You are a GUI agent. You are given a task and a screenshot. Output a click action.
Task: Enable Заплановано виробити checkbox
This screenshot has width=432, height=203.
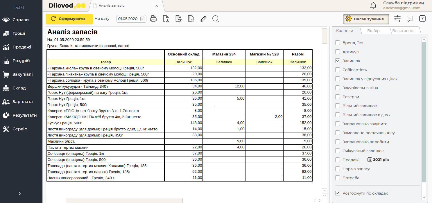[338, 142]
